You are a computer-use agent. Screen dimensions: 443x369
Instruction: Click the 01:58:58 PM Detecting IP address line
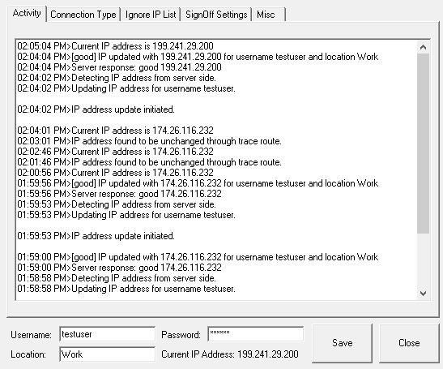pyautogui.click(x=117, y=278)
